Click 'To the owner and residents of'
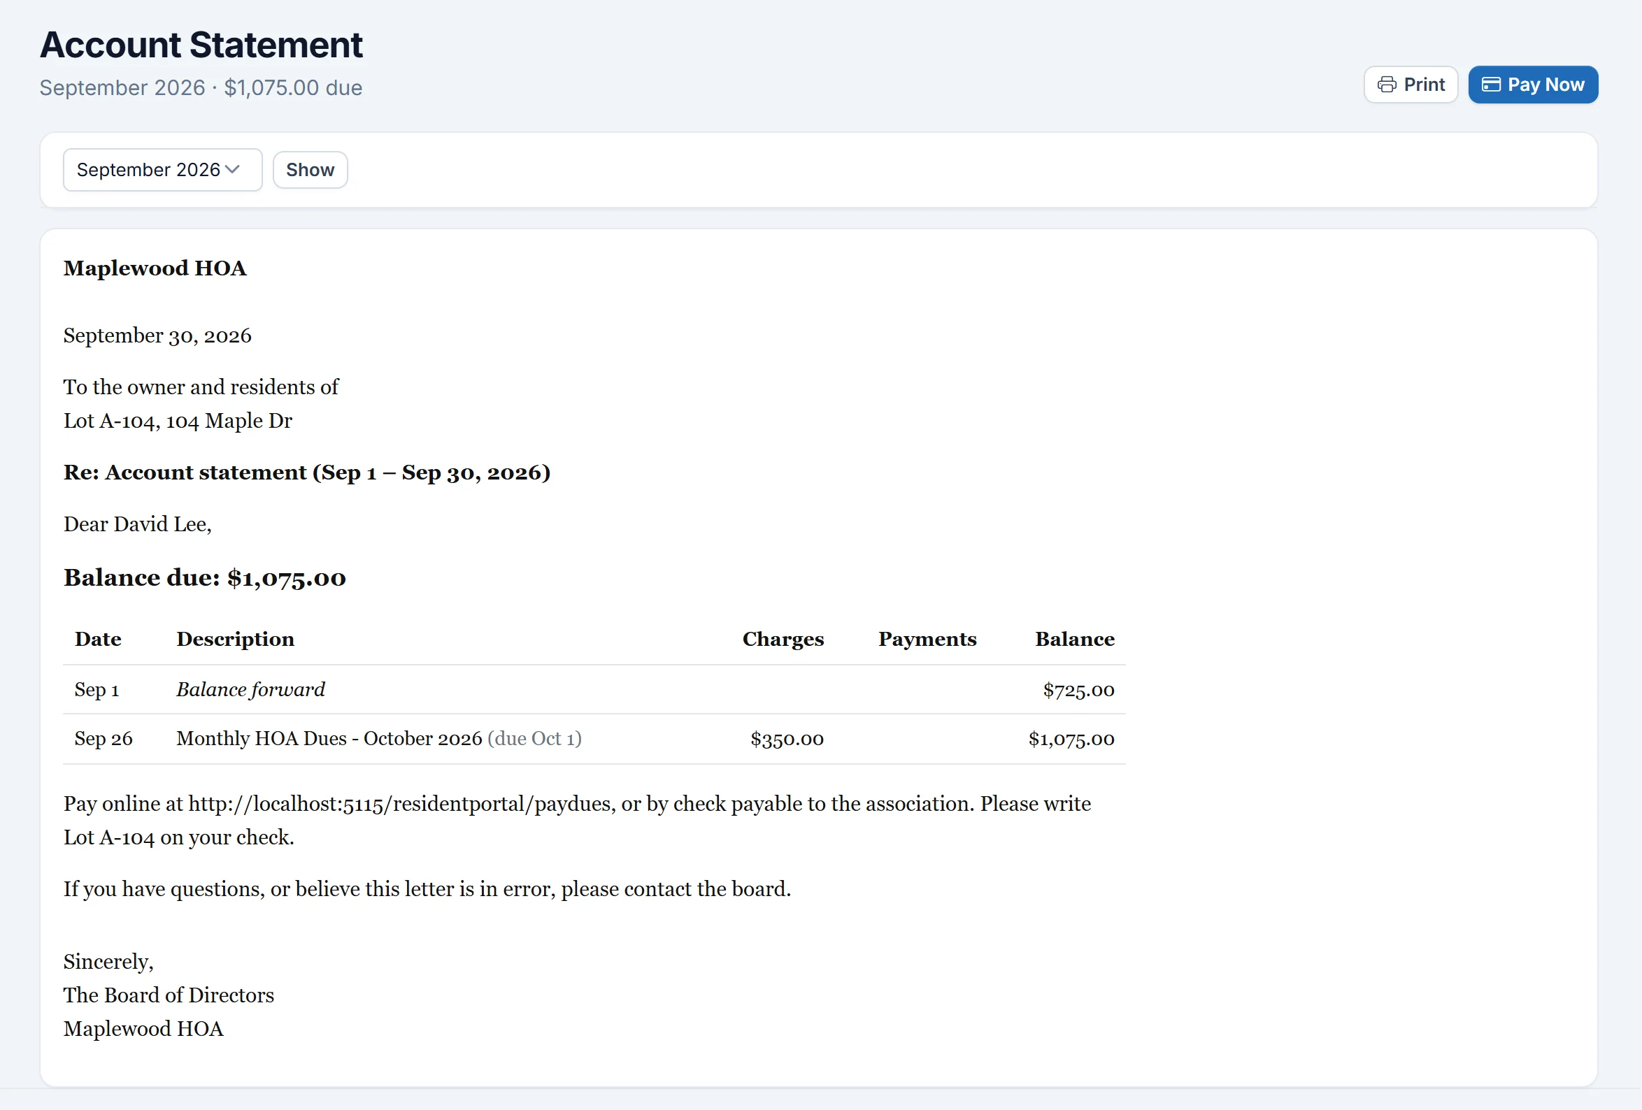The image size is (1642, 1110). (201, 387)
